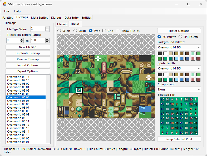Select the Overworld 03 04 tilemap
Viewport: 207px width, 156px height.
(26, 97)
